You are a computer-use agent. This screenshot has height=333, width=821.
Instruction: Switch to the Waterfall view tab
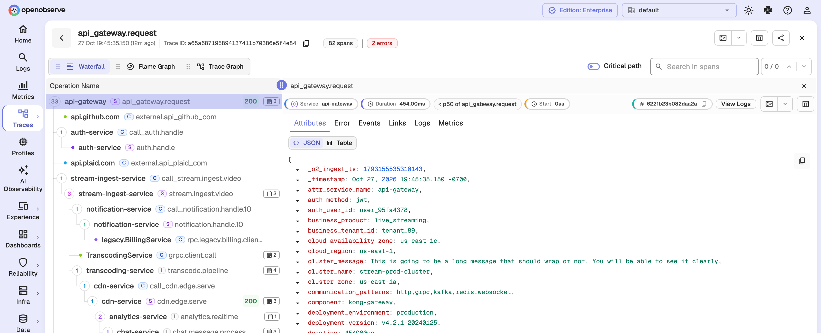(80, 67)
